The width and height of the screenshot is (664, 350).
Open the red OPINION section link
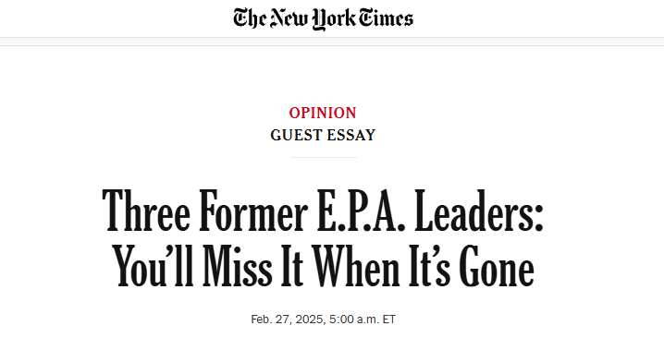(323, 113)
